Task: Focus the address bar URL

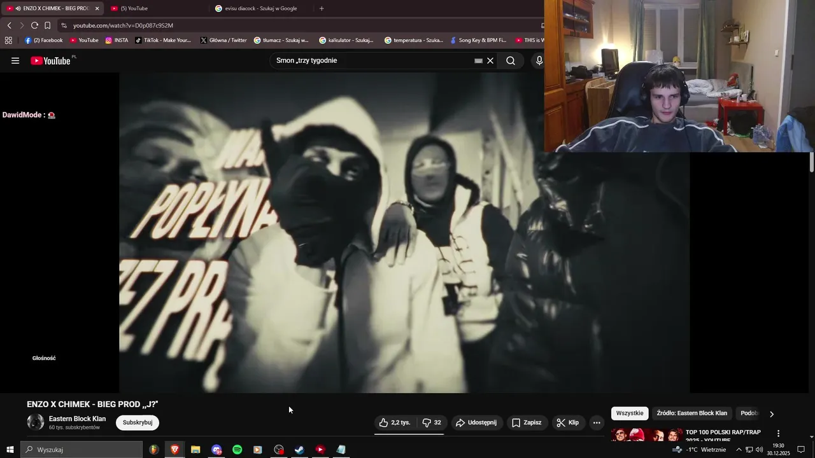Action: pyautogui.click(x=123, y=25)
